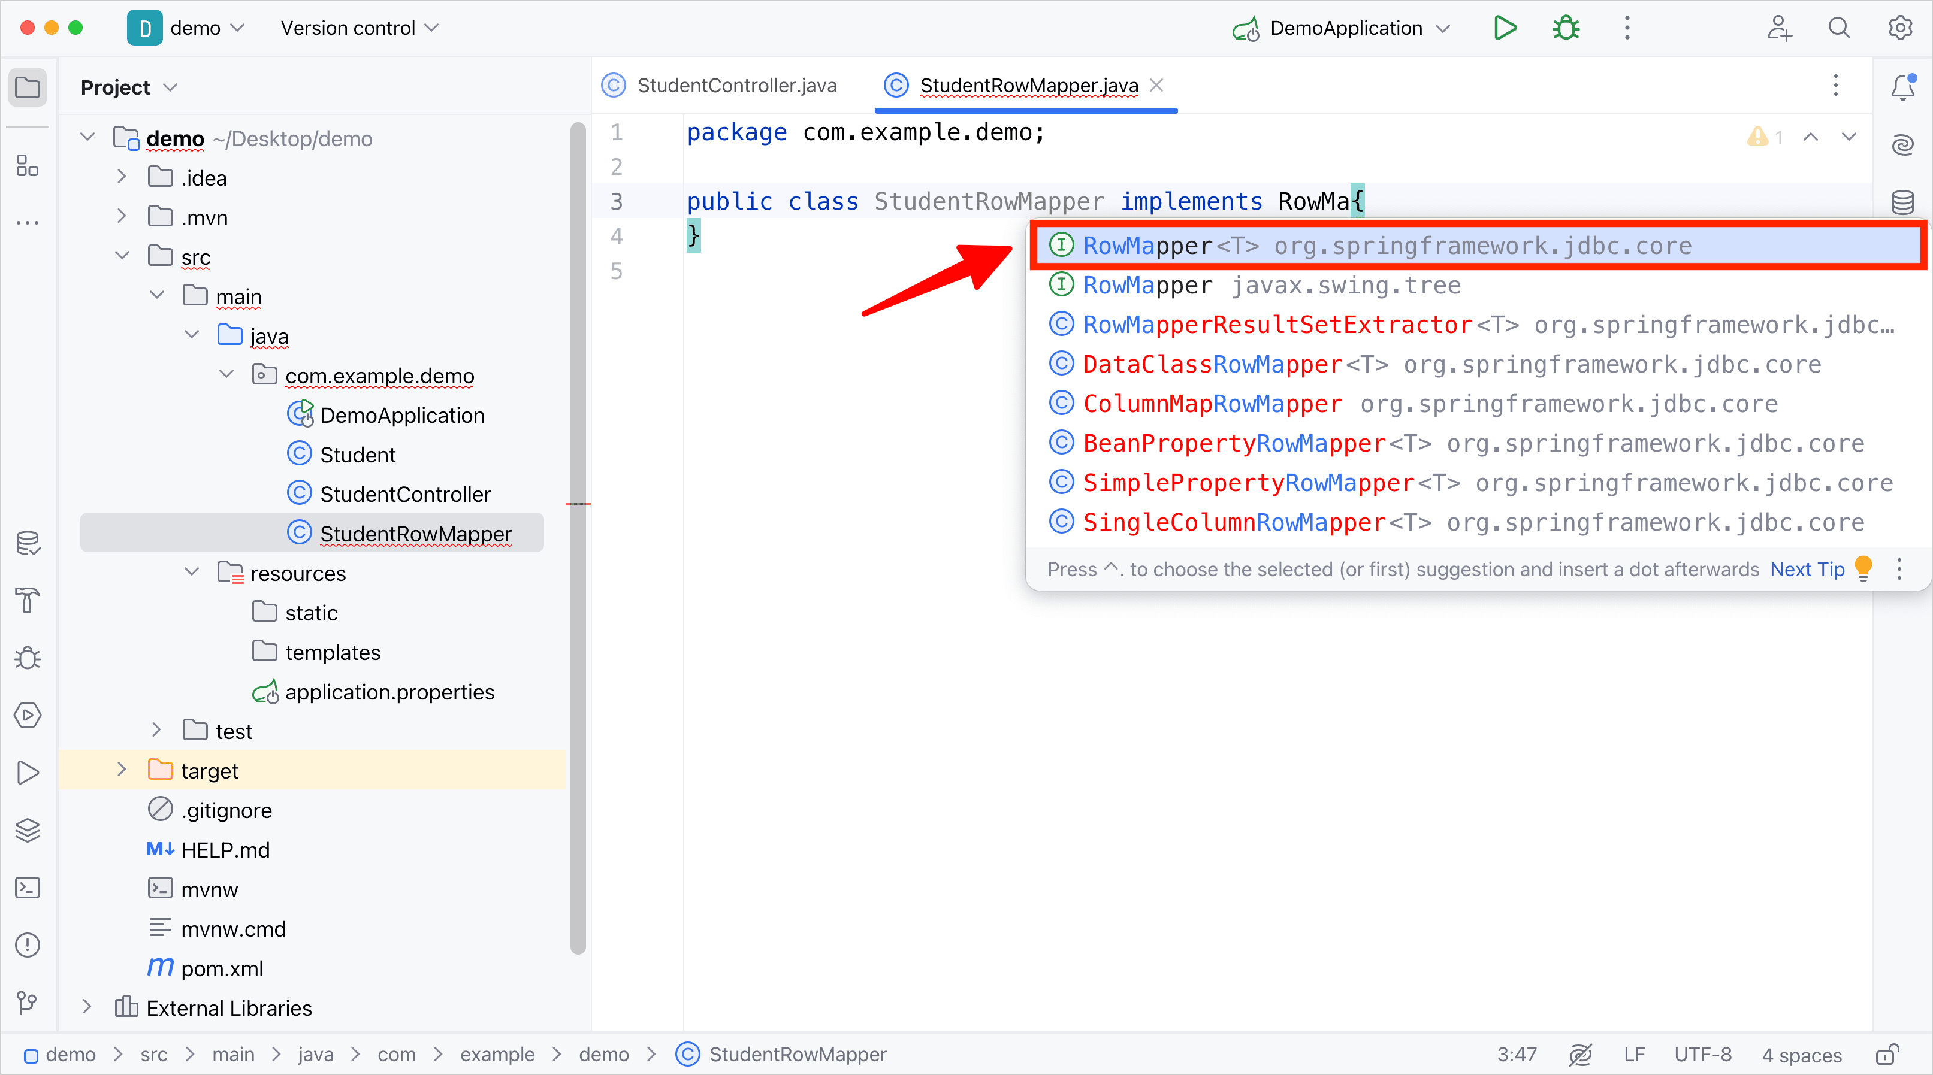Viewport: 1933px width, 1075px height.
Task: Open the Build hammer tool window
Action: click(28, 600)
